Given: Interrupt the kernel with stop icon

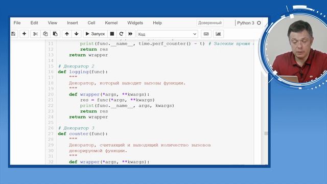Looking at the screenshot, I should [x=112, y=34].
